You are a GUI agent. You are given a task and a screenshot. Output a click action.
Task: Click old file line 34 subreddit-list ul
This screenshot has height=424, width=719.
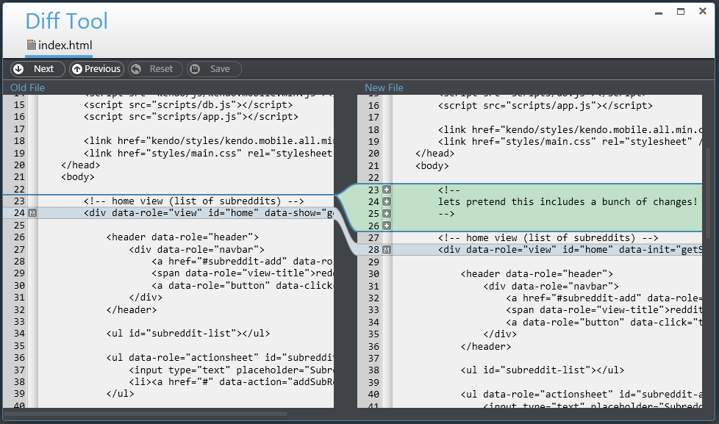pyautogui.click(x=188, y=333)
